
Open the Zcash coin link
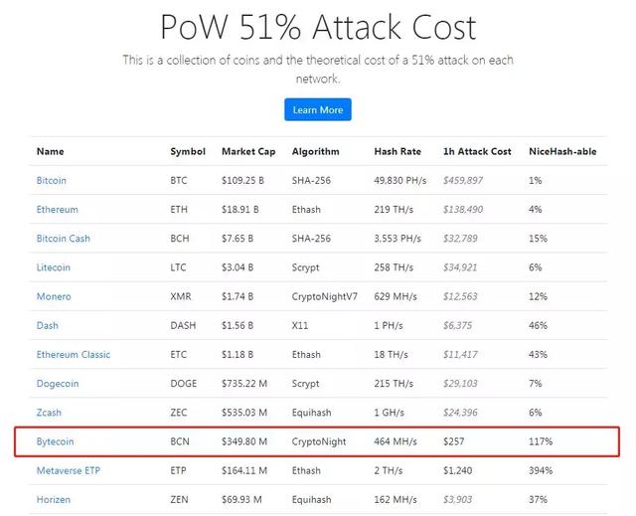(51, 413)
